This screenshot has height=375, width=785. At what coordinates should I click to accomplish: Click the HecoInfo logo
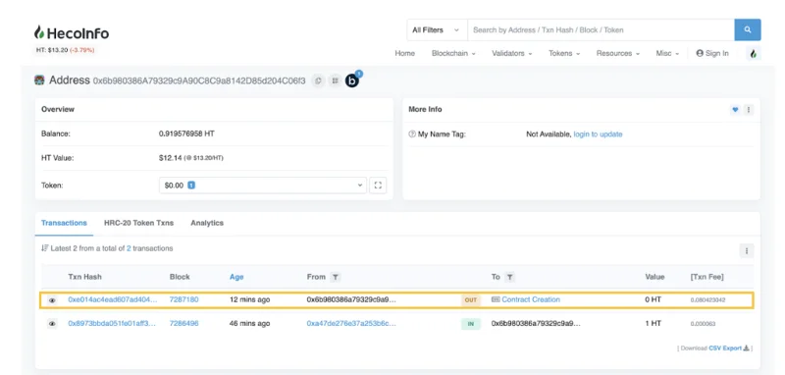tap(71, 33)
